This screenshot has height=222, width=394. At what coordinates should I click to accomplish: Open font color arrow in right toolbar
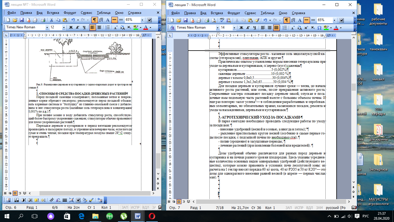341,28
